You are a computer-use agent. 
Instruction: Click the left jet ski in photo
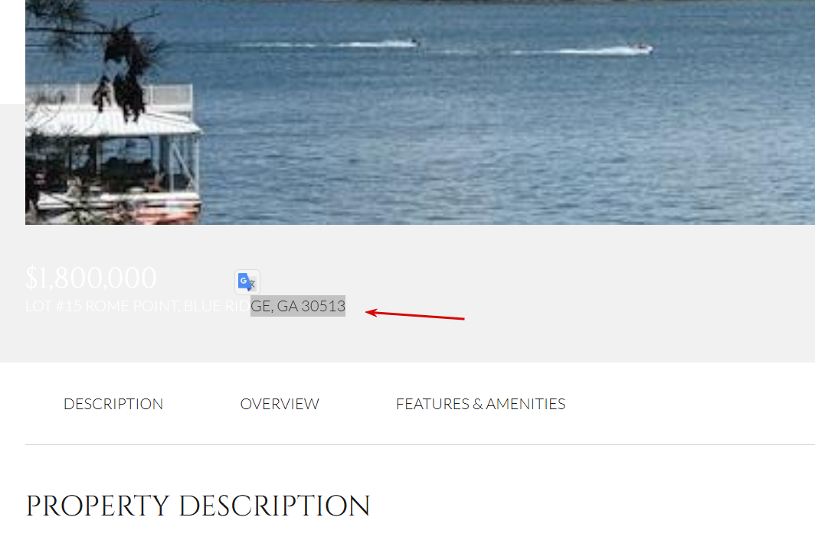tap(414, 41)
